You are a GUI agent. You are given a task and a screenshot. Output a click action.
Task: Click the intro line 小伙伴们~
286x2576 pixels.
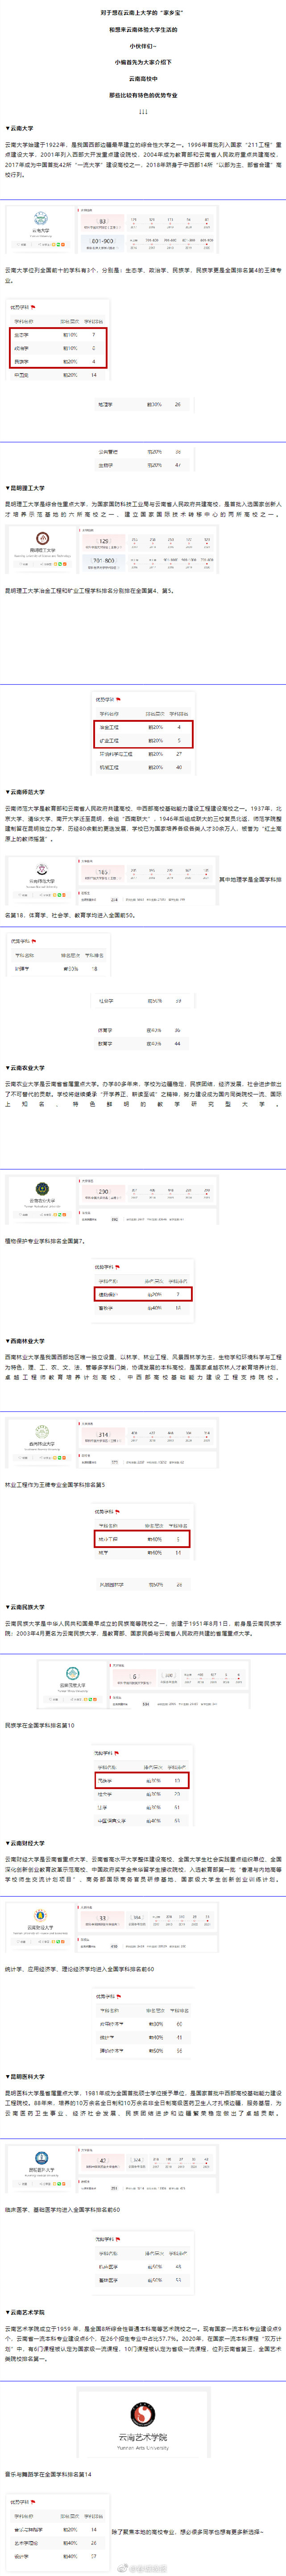coord(143,46)
